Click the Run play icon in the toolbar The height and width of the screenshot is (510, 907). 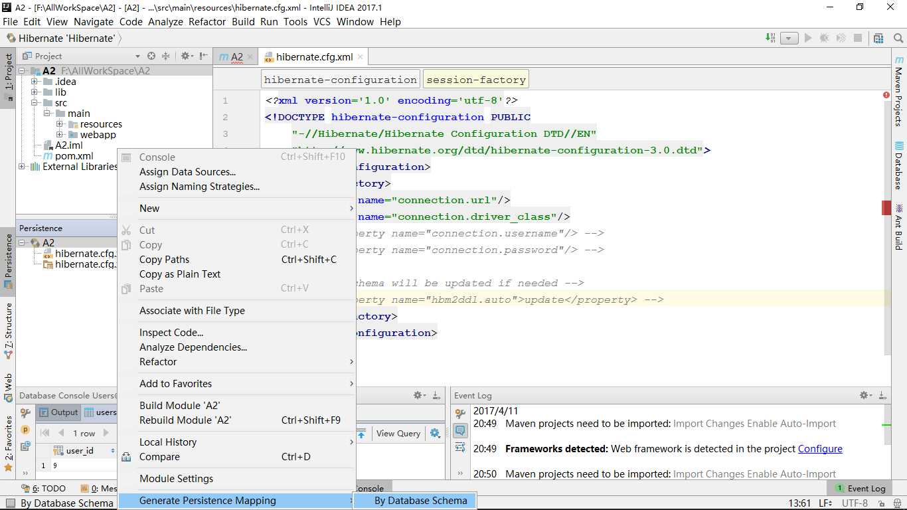click(808, 38)
